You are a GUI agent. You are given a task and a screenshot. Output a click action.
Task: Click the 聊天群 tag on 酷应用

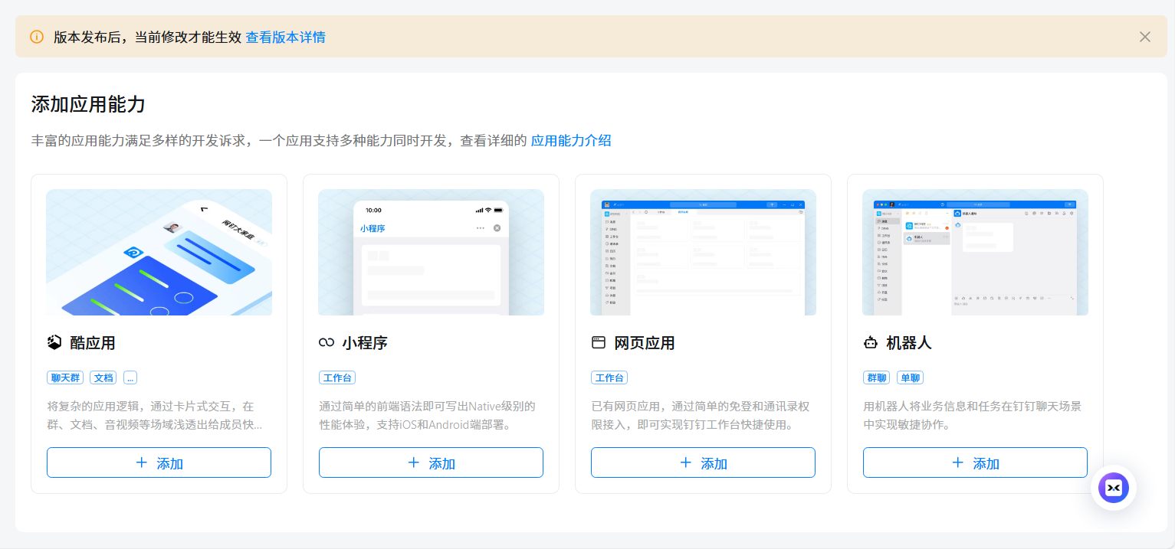coord(66,377)
